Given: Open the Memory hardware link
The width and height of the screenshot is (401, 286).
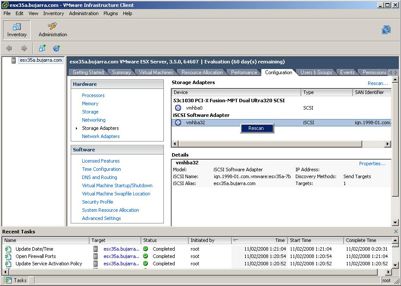Looking at the screenshot, I should (x=90, y=104).
